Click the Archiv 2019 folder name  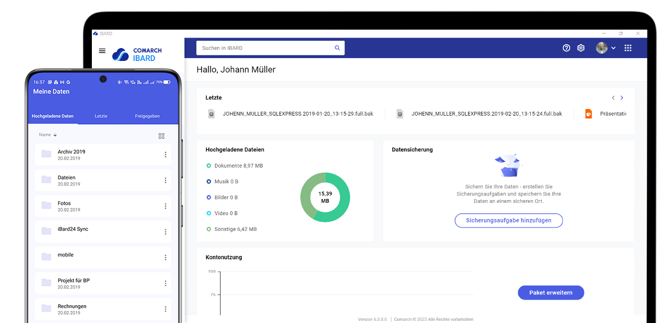click(x=72, y=151)
